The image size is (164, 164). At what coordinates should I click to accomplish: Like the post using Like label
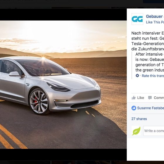pos(141,98)
